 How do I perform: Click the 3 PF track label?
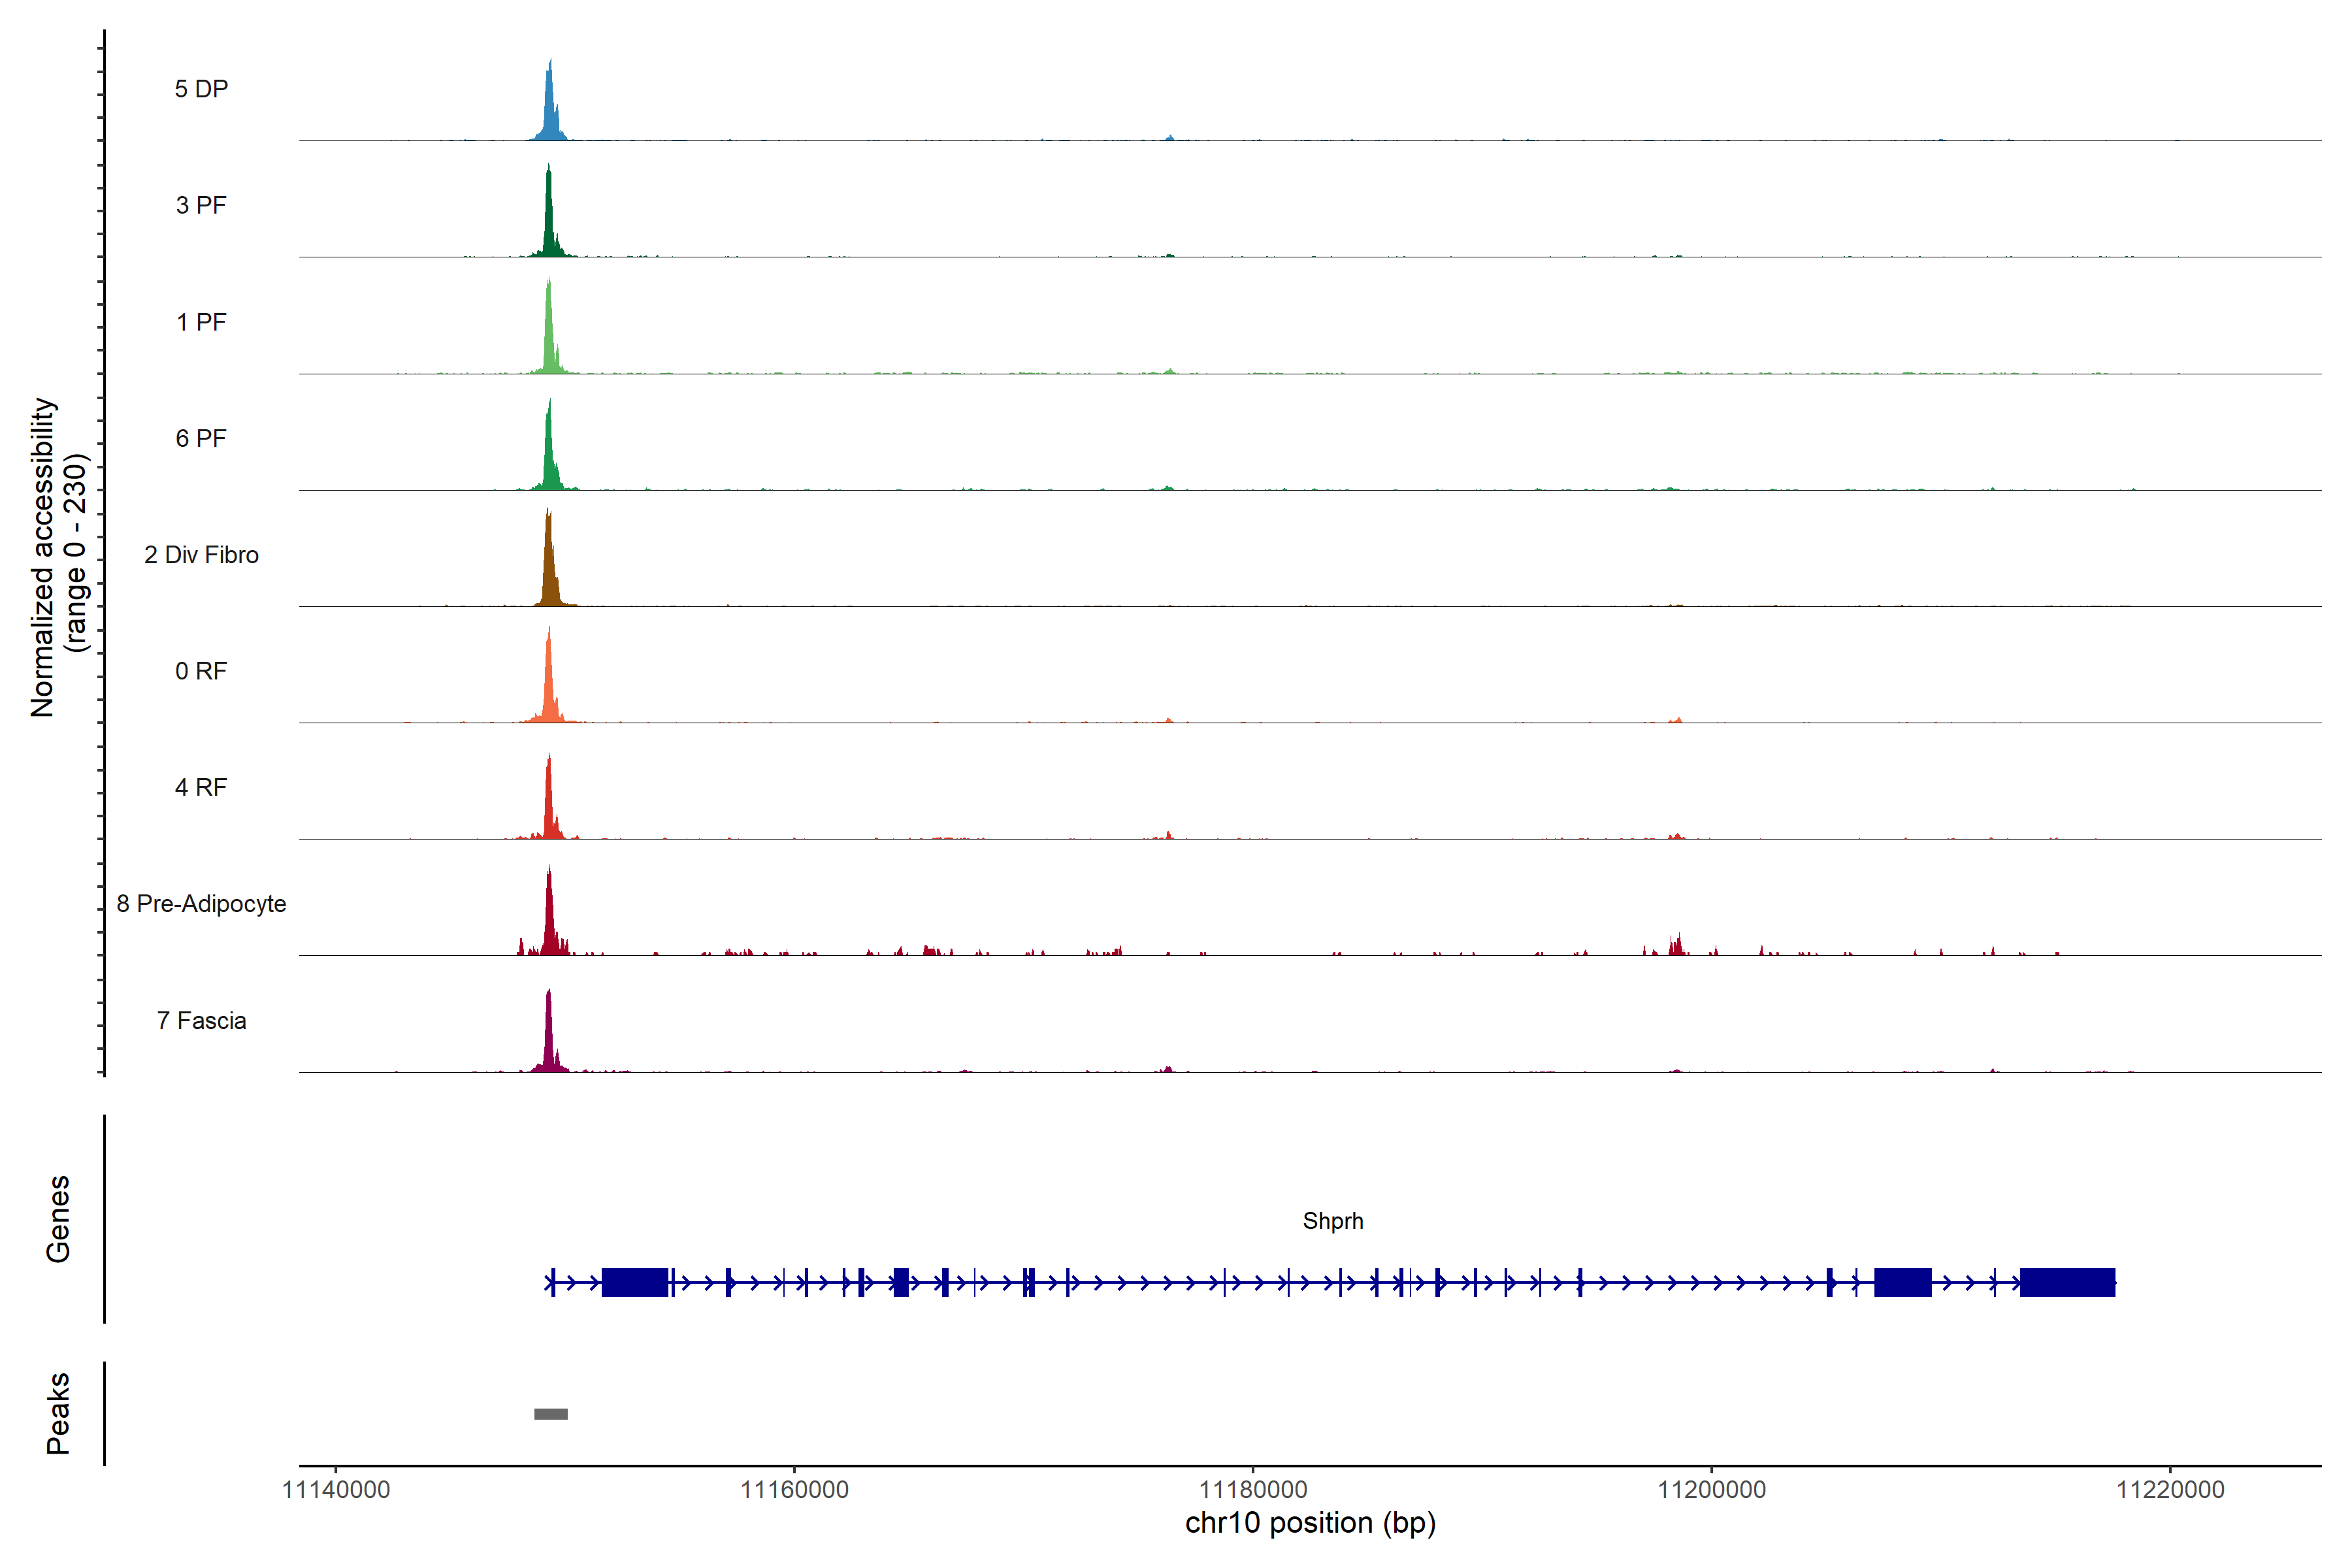tap(201, 205)
